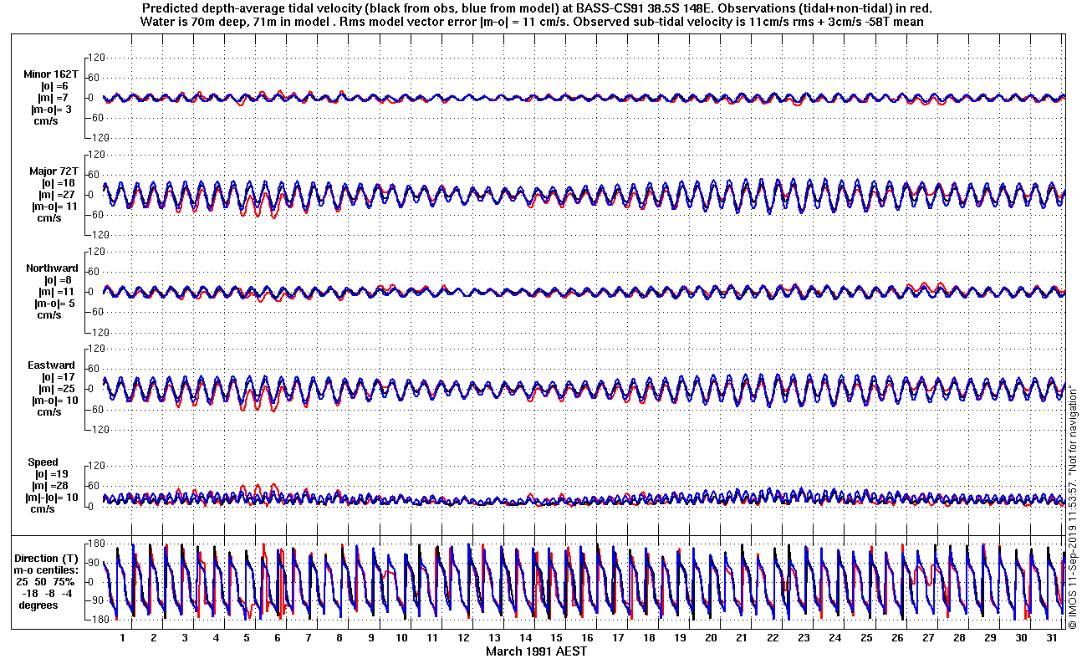Select the 'Eastward' panel label
This screenshot has width=1087, height=669.
52,365
